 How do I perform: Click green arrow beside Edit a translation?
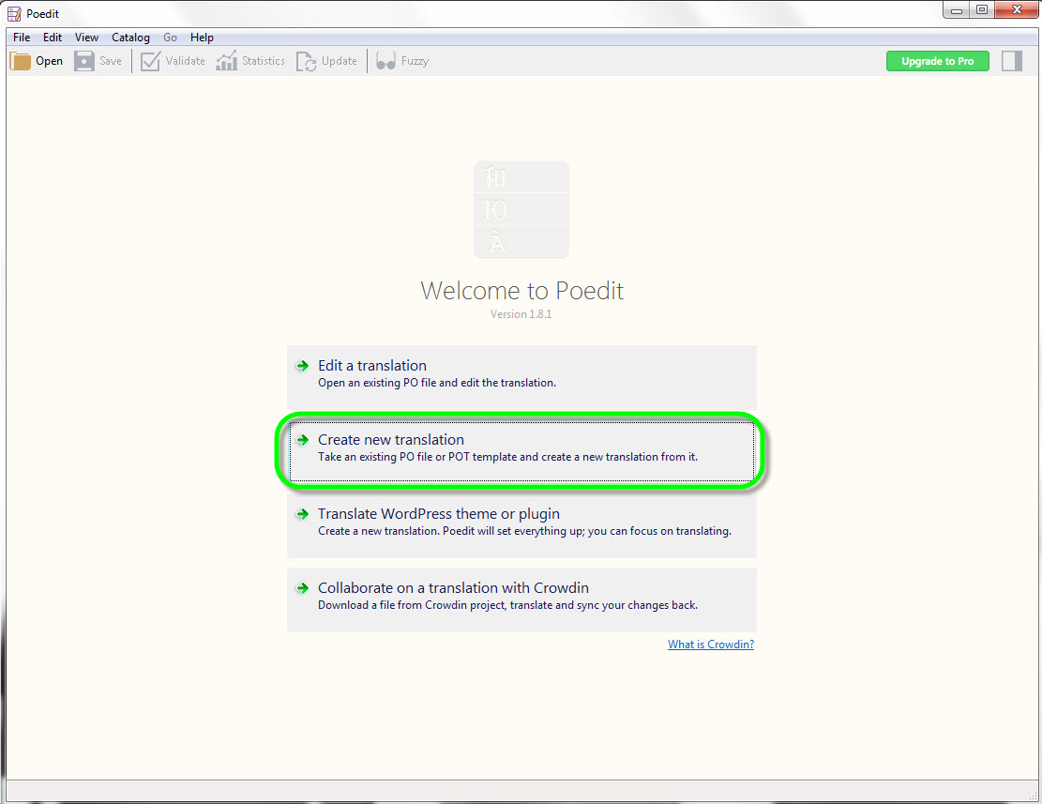[302, 366]
